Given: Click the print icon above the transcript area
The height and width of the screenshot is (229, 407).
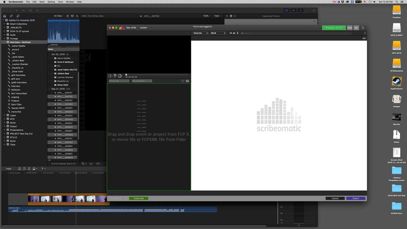Looking at the screenshot, I should click(x=364, y=38).
